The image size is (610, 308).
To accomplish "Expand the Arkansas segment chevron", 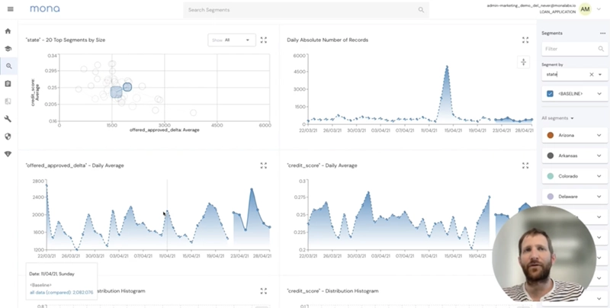I will 599,156.
